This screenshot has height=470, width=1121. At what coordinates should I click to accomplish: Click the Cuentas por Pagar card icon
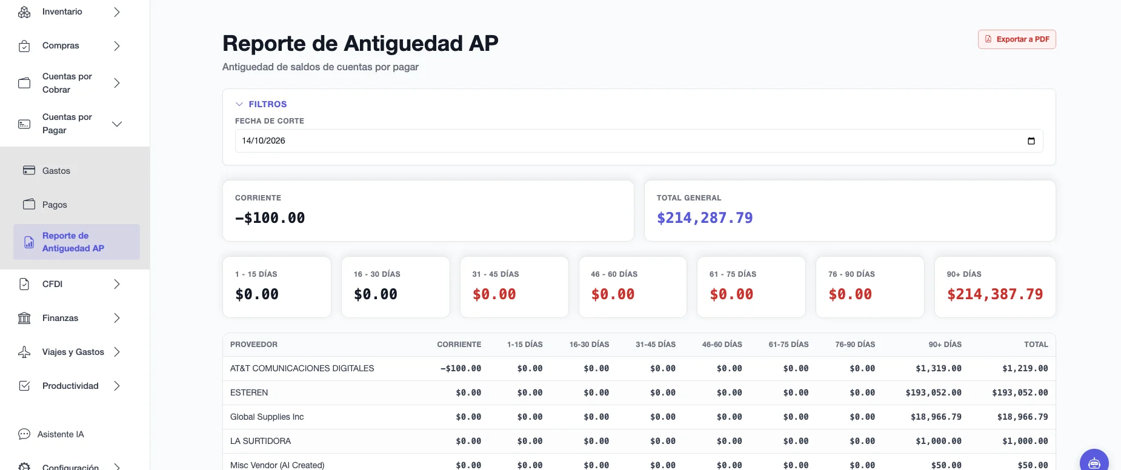[24, 124]
